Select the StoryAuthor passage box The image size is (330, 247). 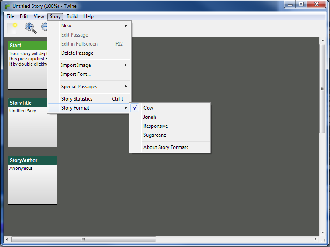coord(32,180)
